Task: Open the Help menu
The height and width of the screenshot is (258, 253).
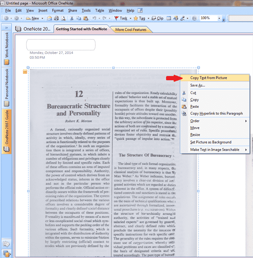Action: [x=130, y=10]
